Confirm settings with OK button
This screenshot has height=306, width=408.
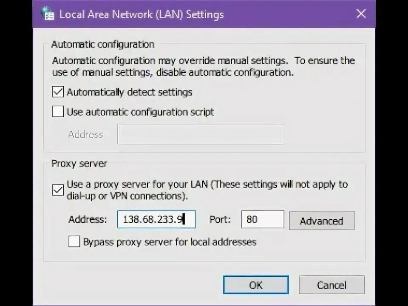point(256,285)
